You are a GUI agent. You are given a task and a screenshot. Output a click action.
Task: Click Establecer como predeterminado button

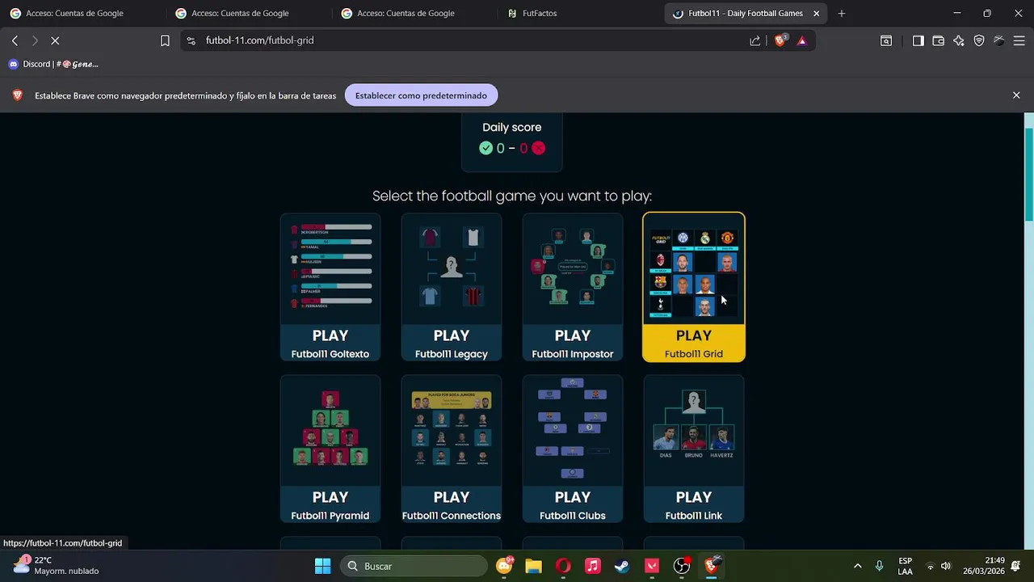pyautogui.click(x=421, y=95)
